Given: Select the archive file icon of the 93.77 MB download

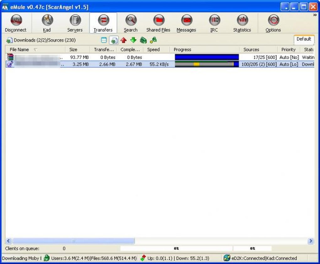Looking at the screenshot, I should (x=10, y=57).
